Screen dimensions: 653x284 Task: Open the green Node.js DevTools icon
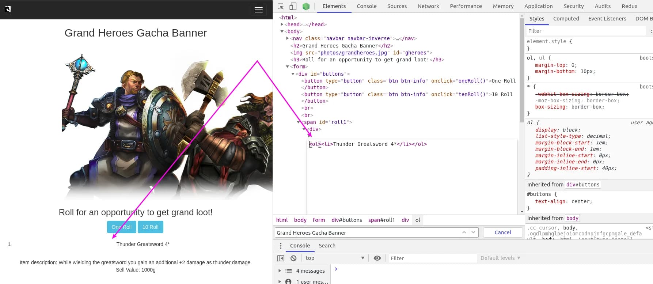(306, 6)
